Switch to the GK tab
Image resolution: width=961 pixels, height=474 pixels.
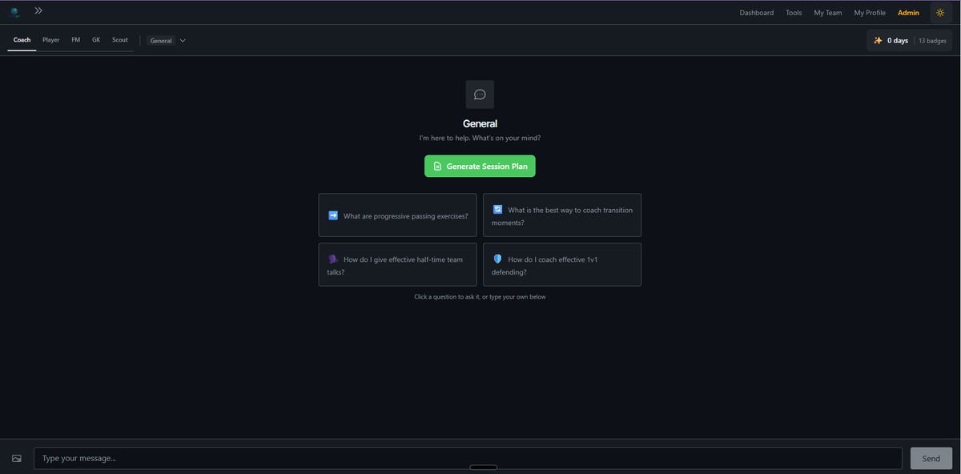tap(96, 40)
